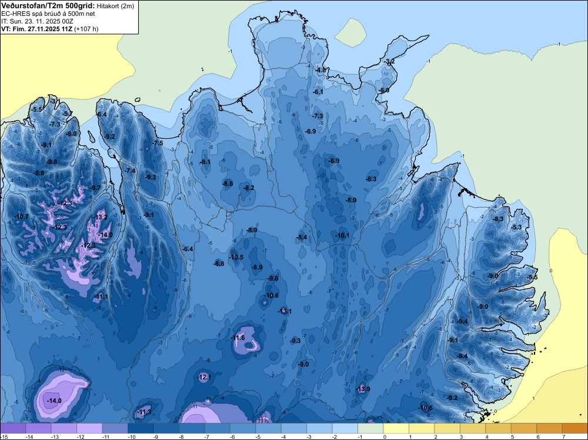Click the -7.4 temperature value on map
The width and height of the screenshot is (588, 440).
(x=130, y=171)
